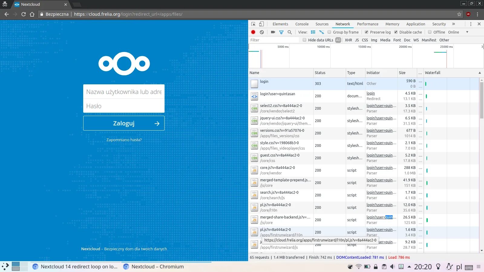This screenshot has height=272, width=484.
Task: Click the Zapomniano hasło? link
Action: [124, 140]
